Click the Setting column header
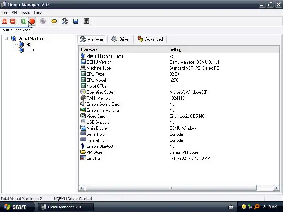The width and height of the screenshot is (283, 212). pyautogui.click(x=223, y=49)
